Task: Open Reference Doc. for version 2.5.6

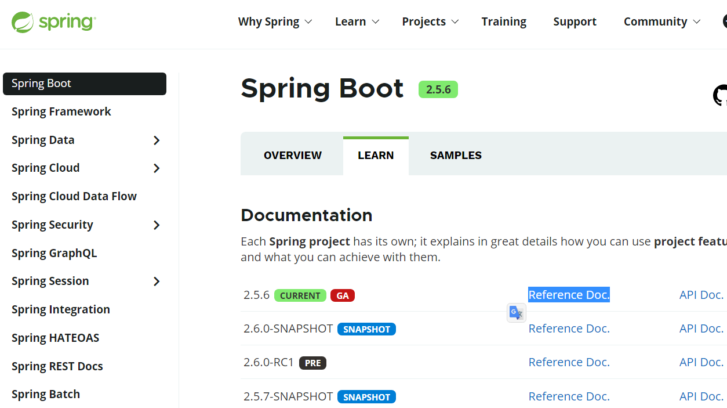Action: coord(569,295)
